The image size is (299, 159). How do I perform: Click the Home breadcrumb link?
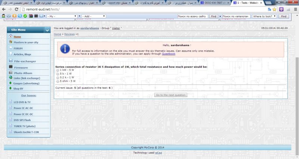coord(58,34)
